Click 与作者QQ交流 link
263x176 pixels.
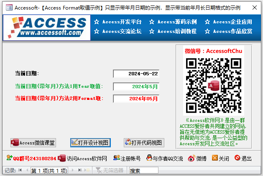[x=168, y=158]
